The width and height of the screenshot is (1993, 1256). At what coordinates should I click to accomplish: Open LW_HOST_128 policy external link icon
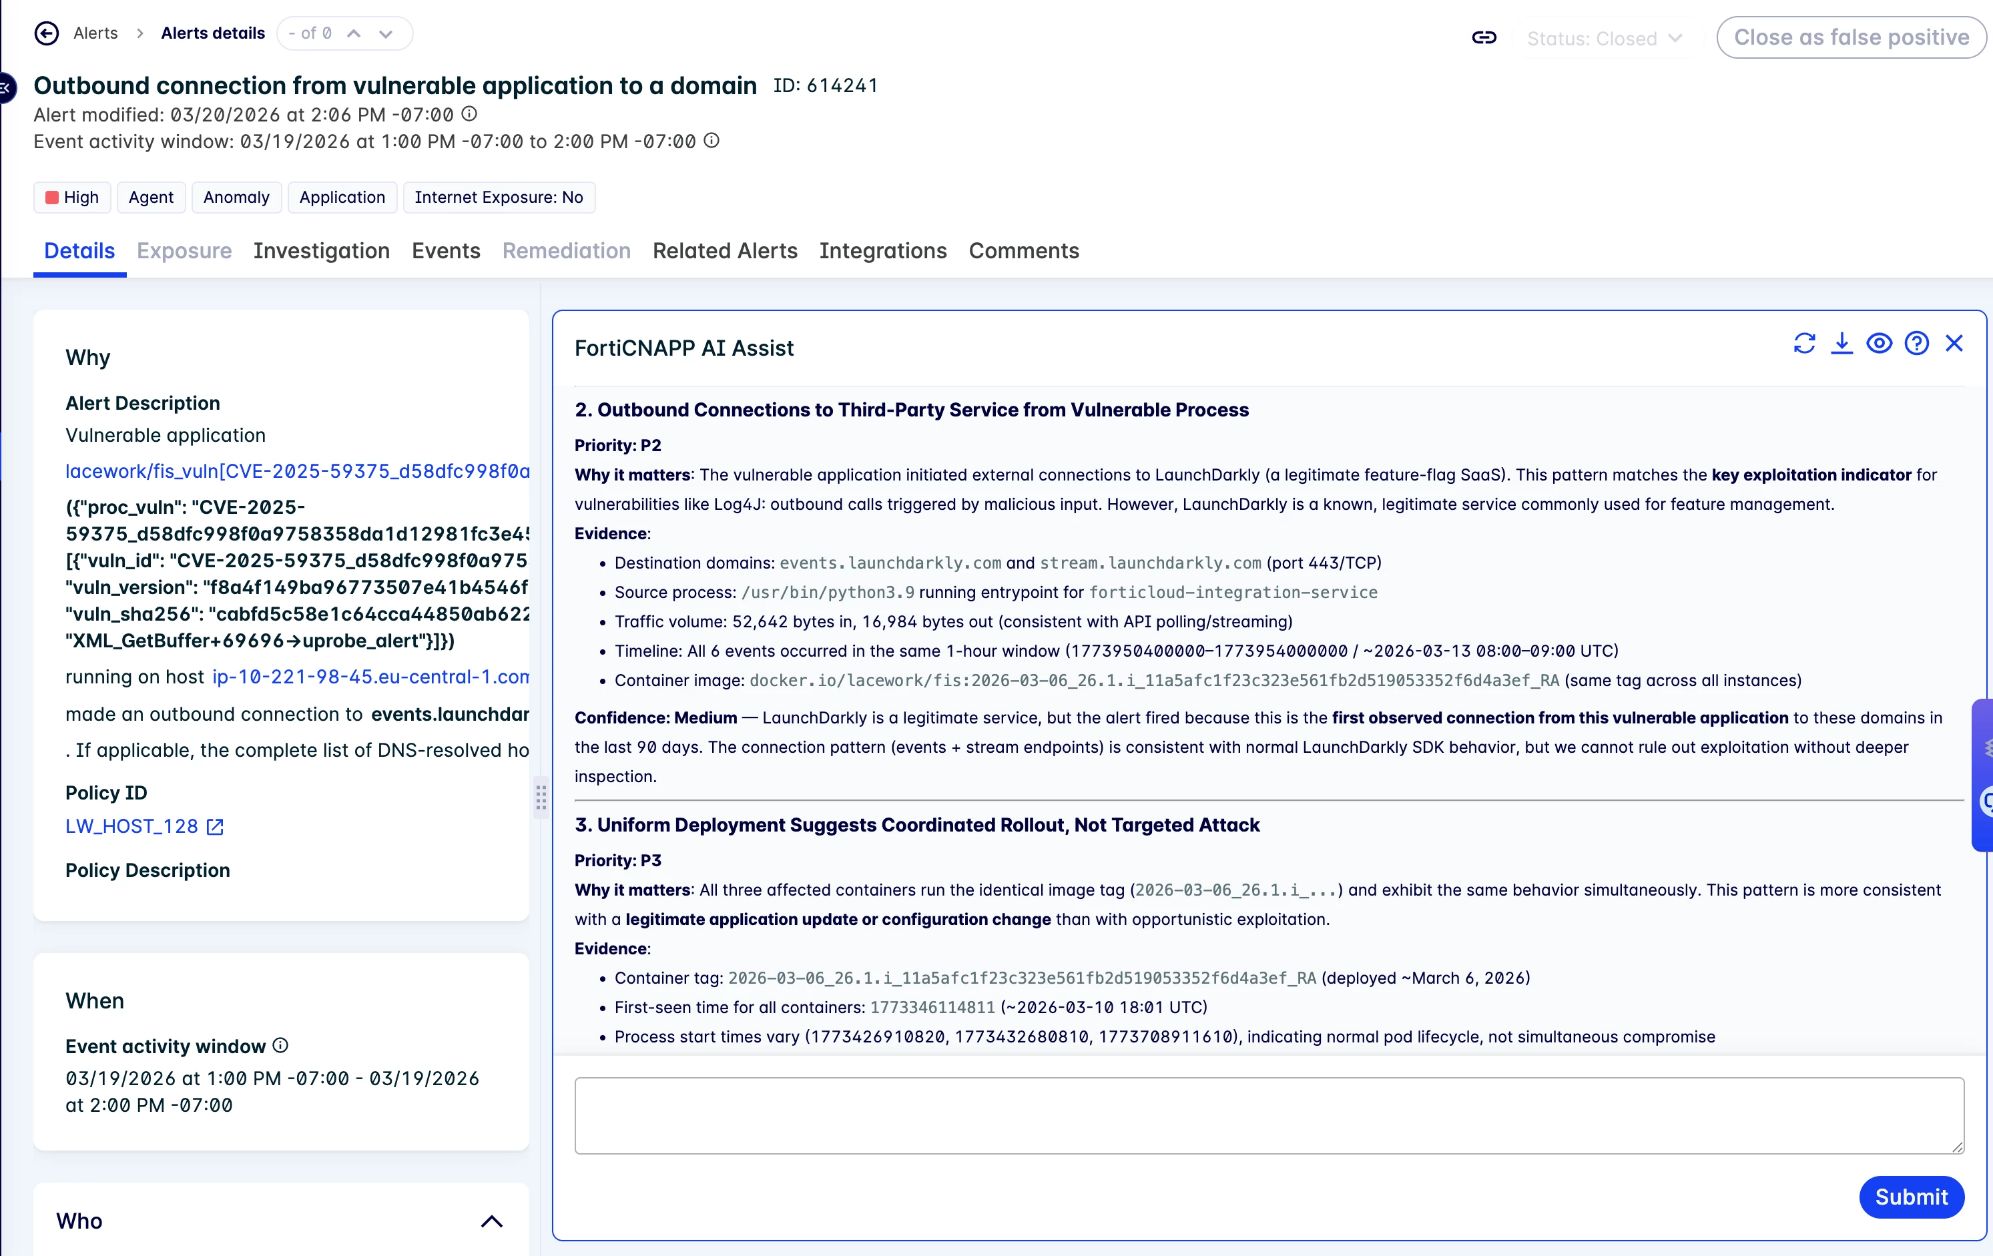[x=215, y=826]
